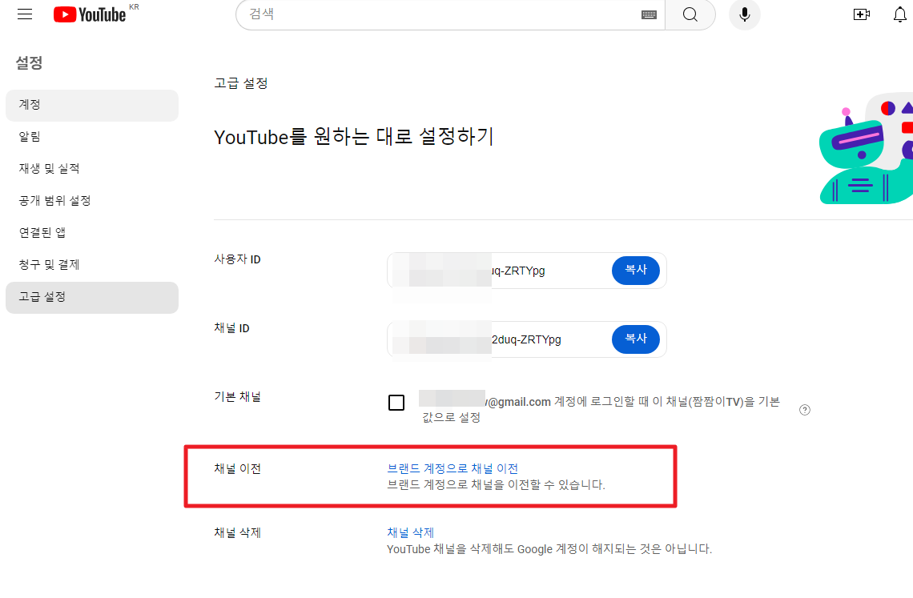Click the settings illustration image
913x598 pixels.
click(x=866, y=148)
